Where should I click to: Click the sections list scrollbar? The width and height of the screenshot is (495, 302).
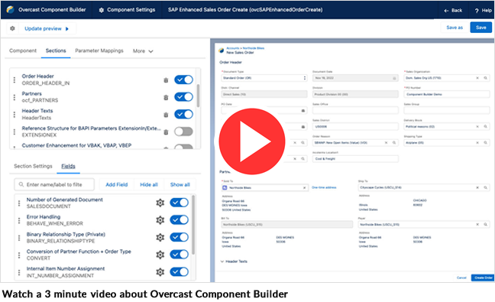tap(198, 95)
